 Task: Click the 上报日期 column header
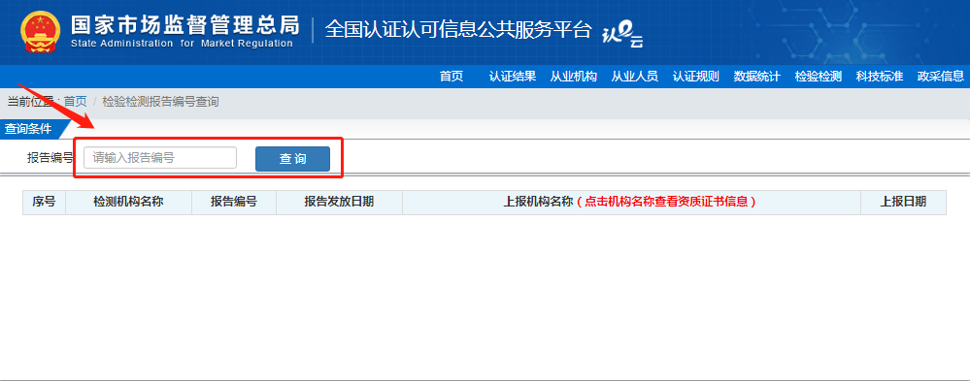tap(903, 202)
